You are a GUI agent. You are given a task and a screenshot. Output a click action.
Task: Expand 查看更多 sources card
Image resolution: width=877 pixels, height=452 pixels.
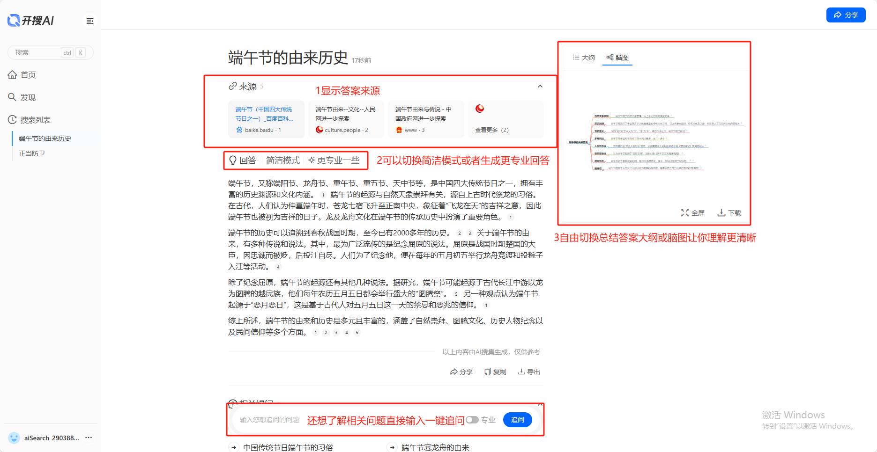pyautogui.click(x=505, y=119)
